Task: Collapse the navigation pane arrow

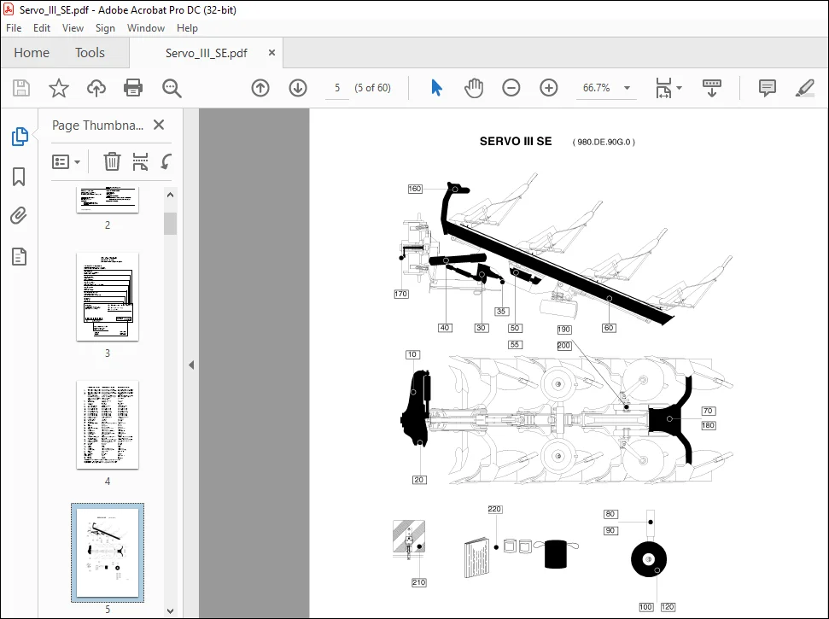Action: click(191, 365)
